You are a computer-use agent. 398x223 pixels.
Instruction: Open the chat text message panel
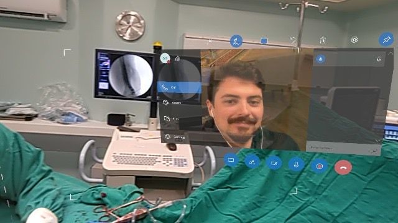[231, 160]
